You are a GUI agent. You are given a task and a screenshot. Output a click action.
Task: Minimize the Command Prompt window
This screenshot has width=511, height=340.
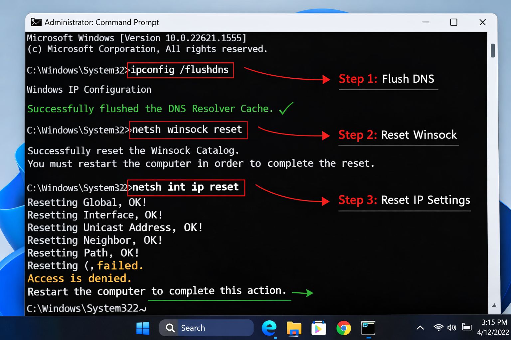(x=426, y=22)
